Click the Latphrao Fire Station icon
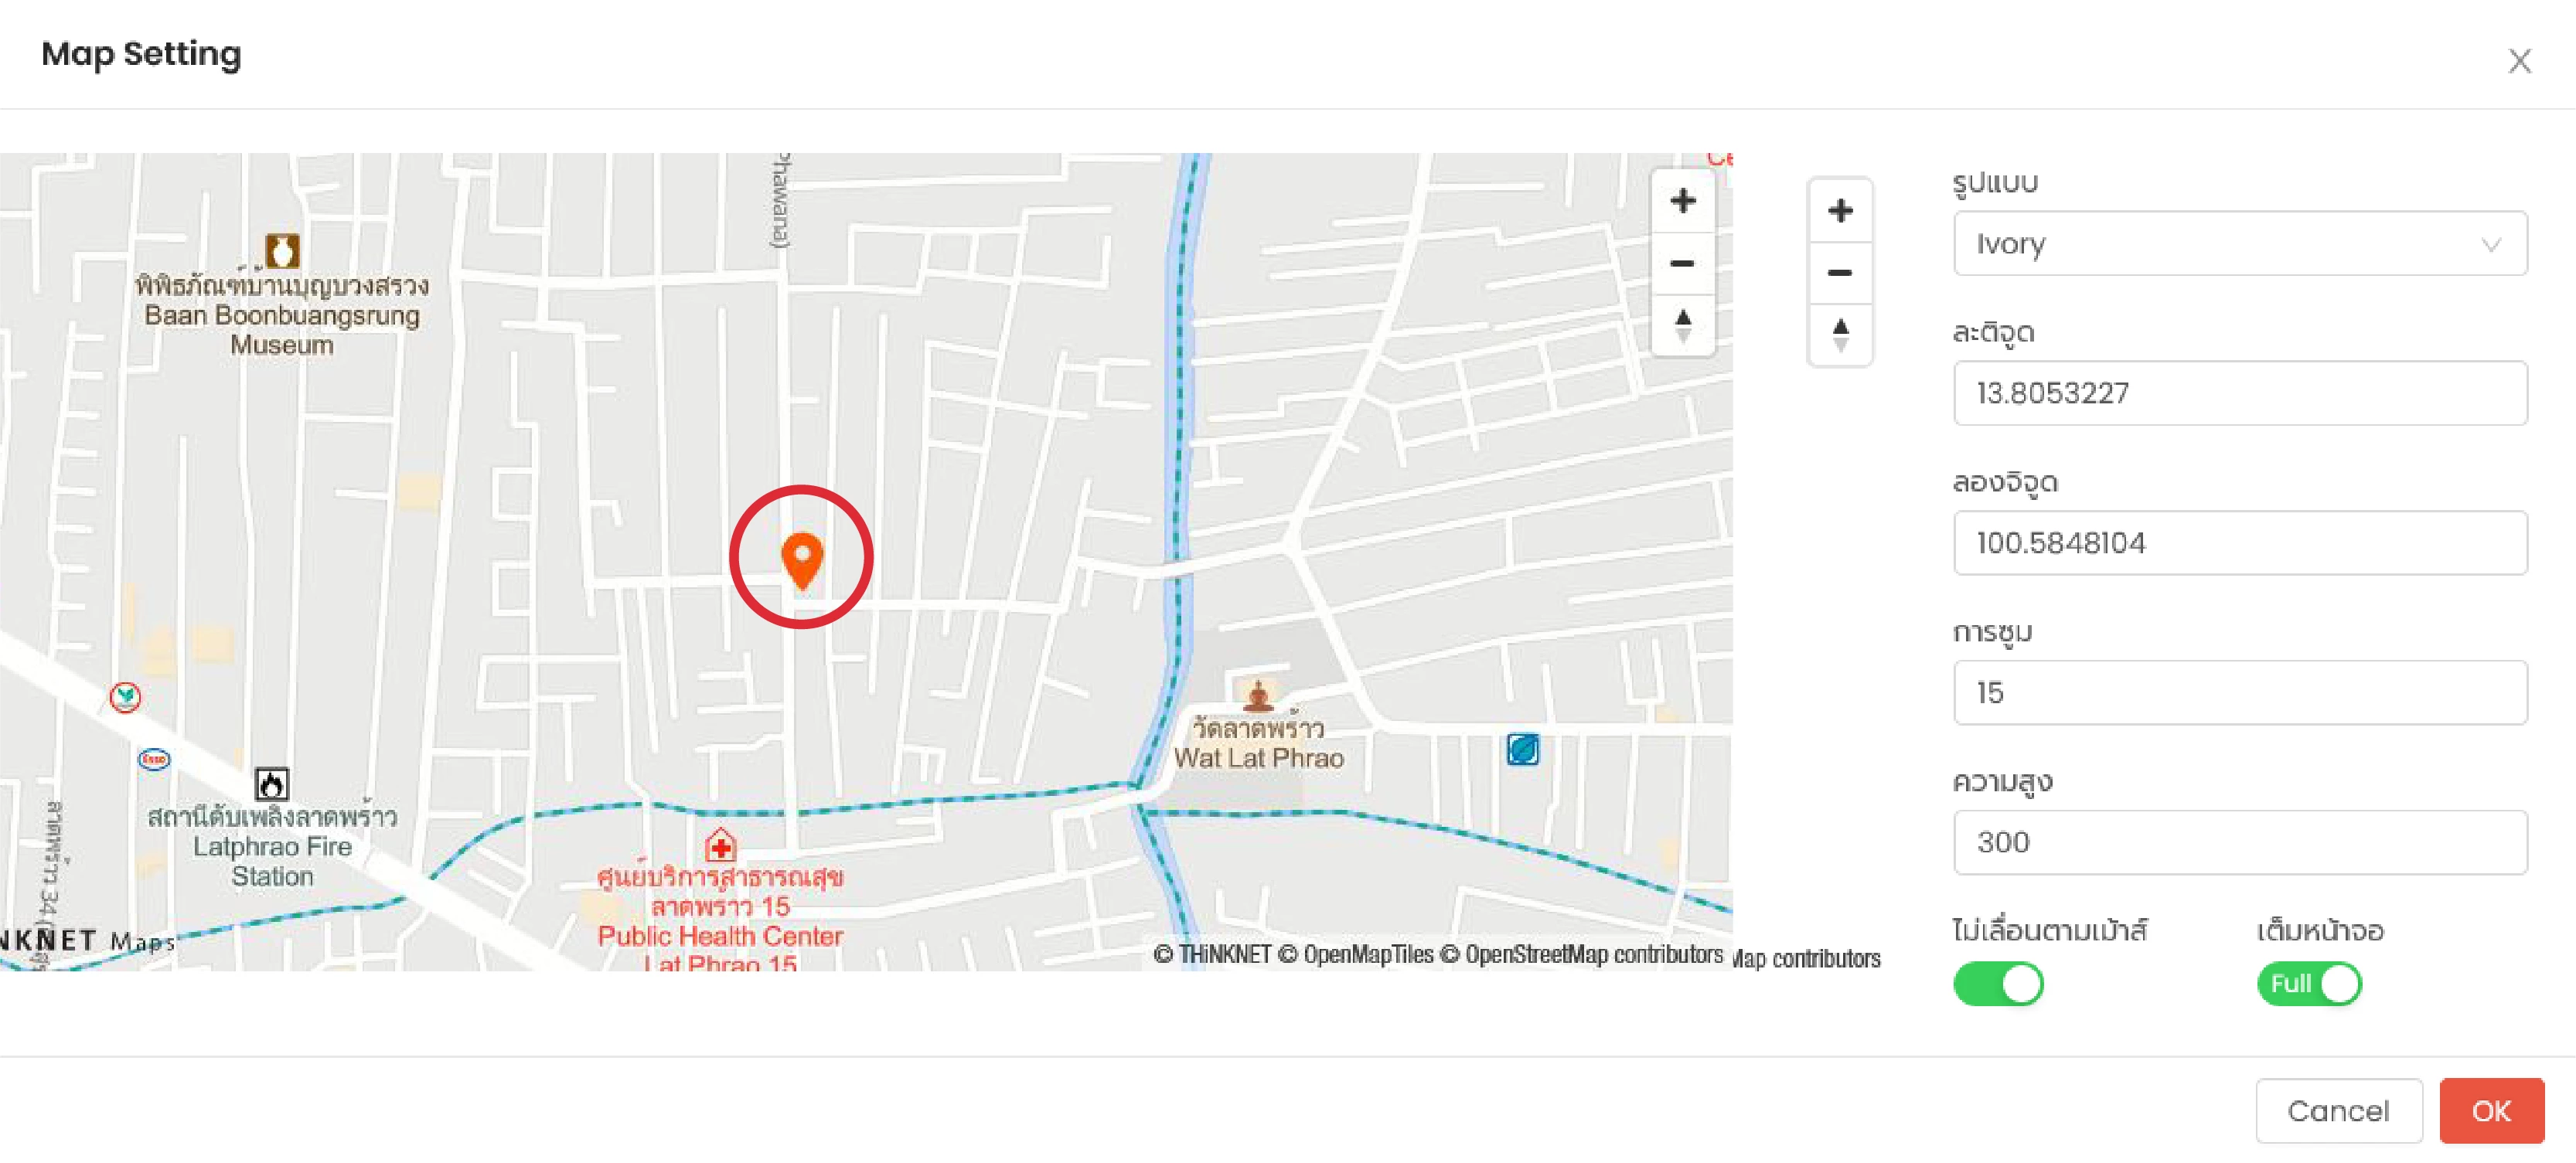 (272, 784)
